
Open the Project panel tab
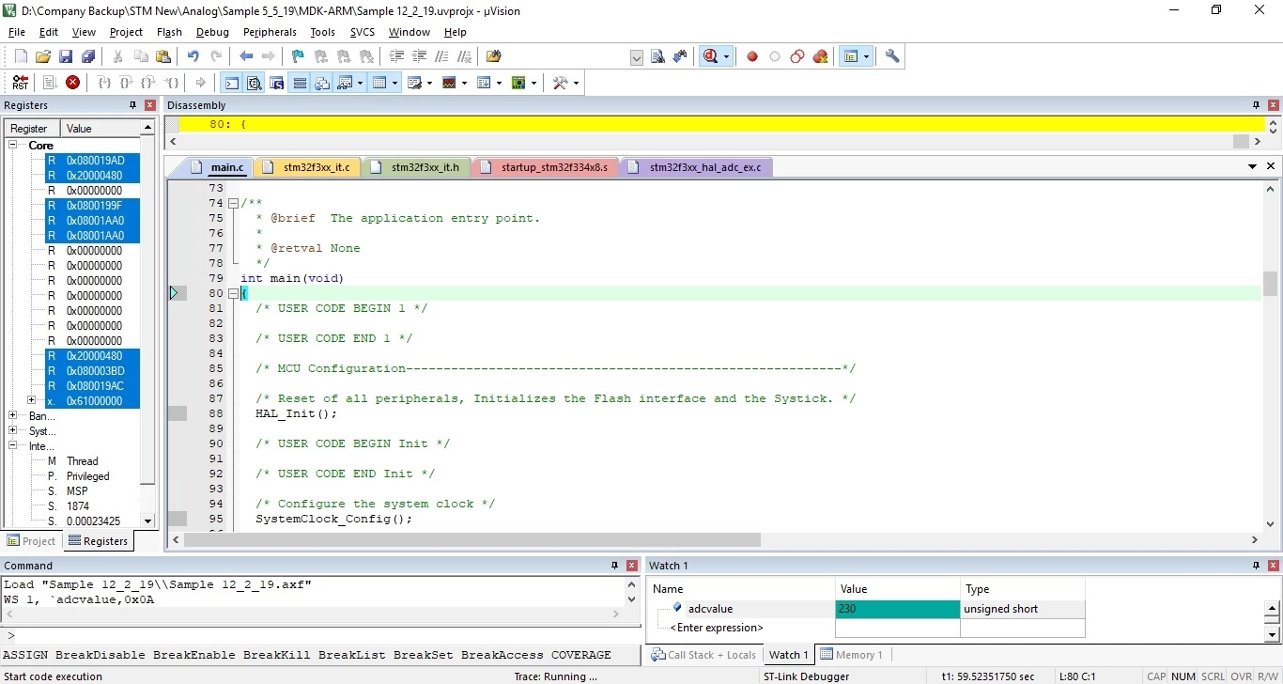pyautogui.click(x=31, y=541)
